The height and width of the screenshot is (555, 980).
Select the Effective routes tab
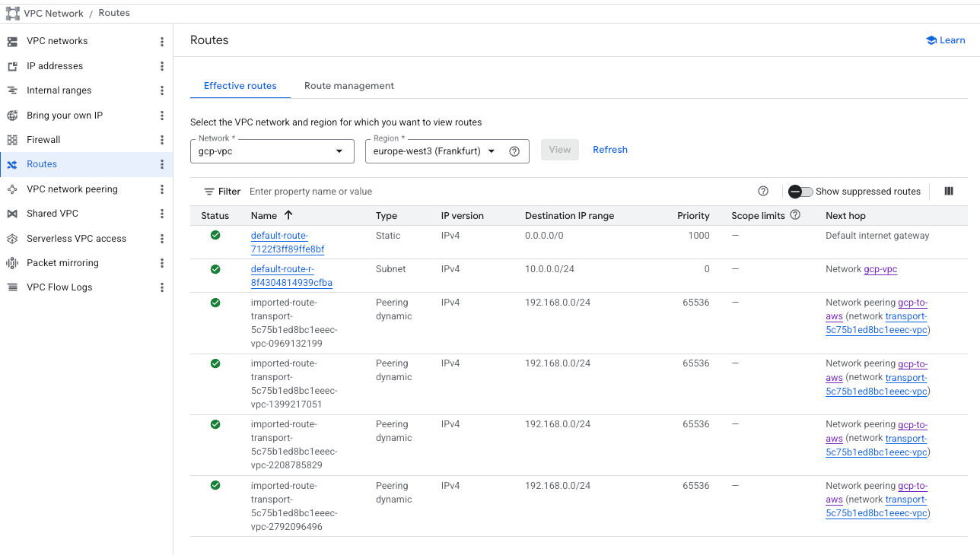(240, 86)
